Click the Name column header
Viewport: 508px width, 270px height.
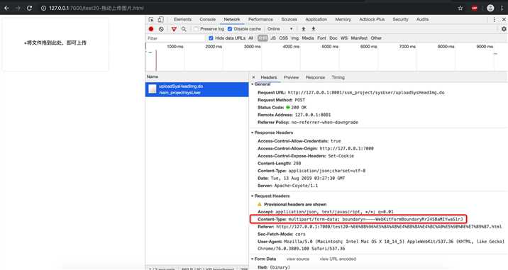[197, 77]
